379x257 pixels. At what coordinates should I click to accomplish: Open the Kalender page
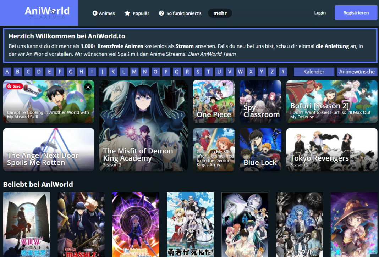(314, 72)
